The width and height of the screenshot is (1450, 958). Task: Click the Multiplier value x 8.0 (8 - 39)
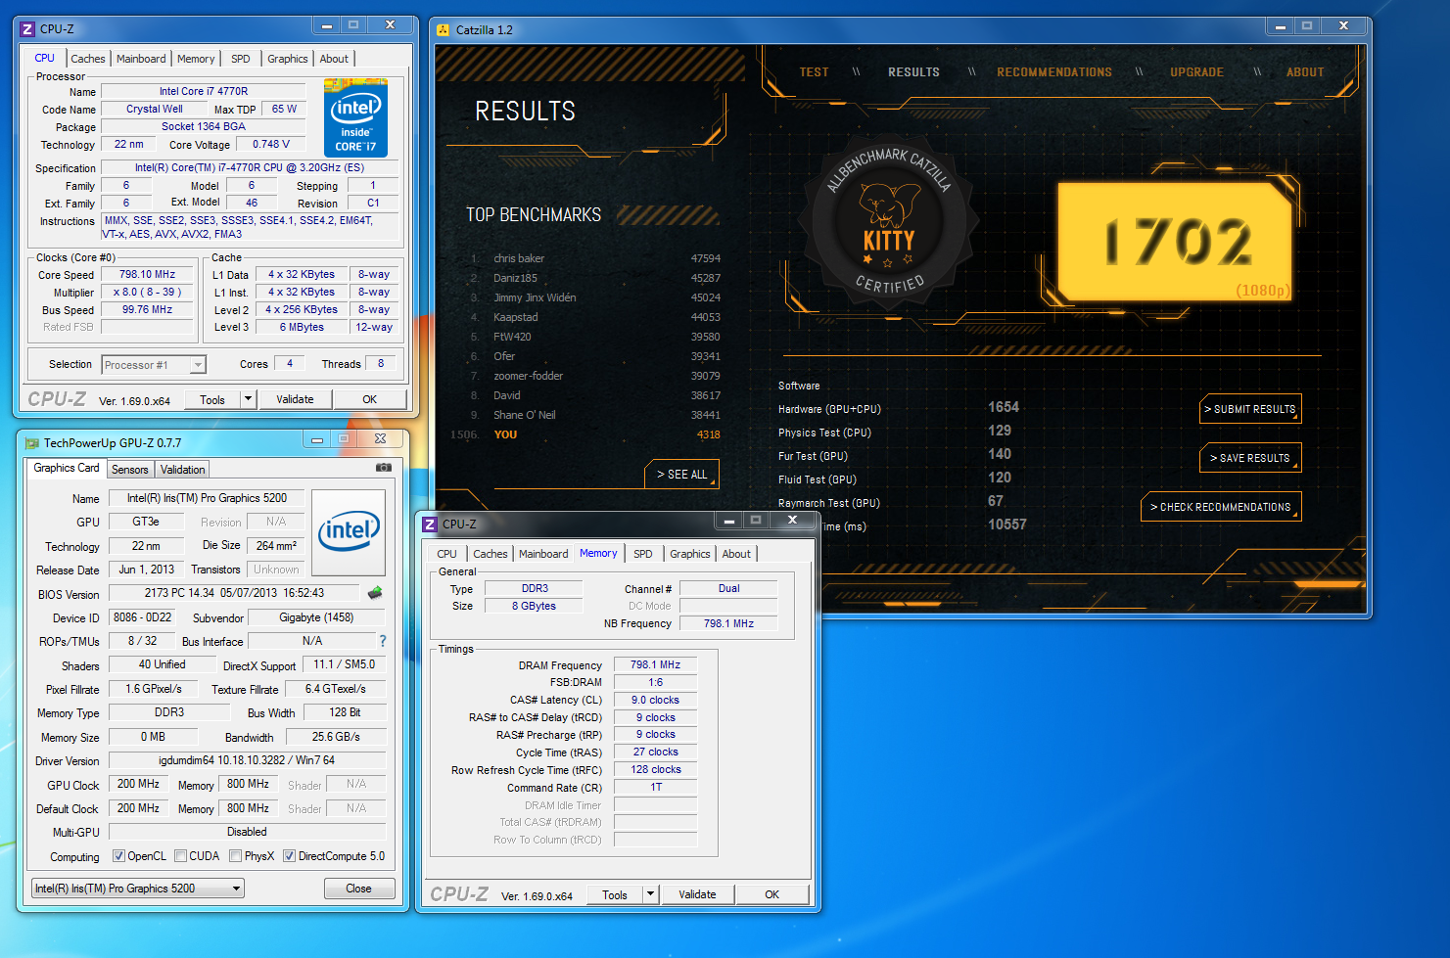pyautogui.click(x=147, y=293)
